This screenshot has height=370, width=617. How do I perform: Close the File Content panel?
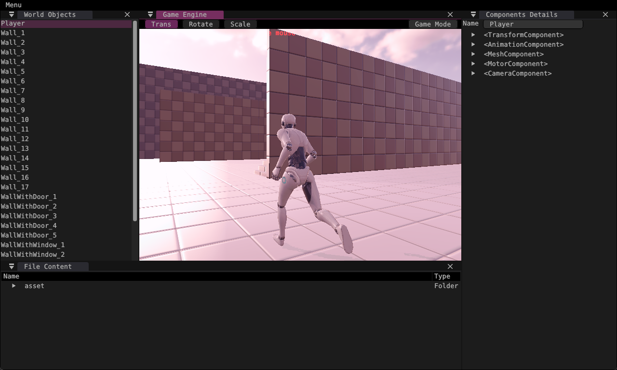coord(450,266)
